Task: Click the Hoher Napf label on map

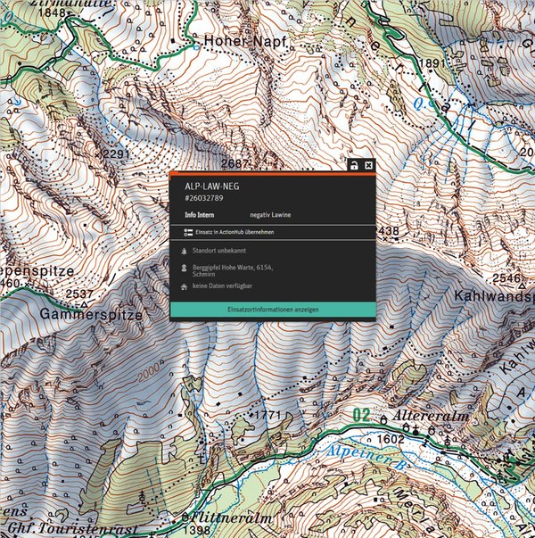Action: [x=241, y=41]
